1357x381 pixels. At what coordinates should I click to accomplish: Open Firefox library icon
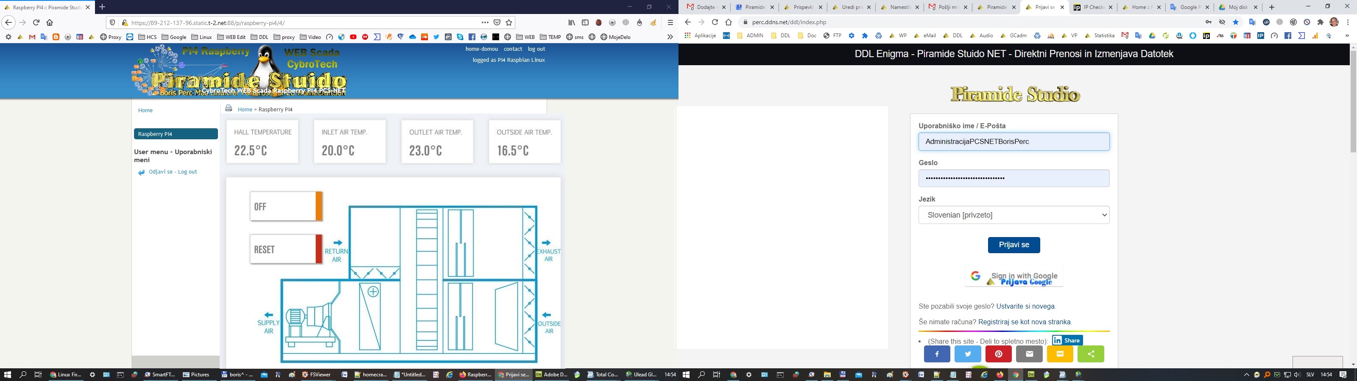click(x=572, y=22)
